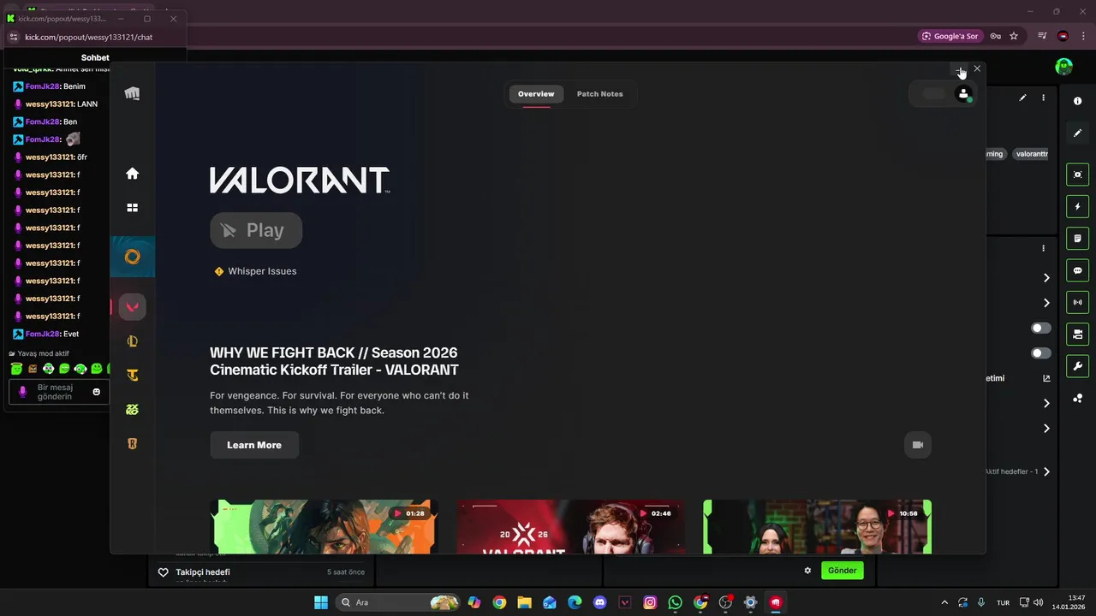This screenshot has width=1096, height=616.
Task: Select Legends of Runeterra in the sidebar
Action: tap(132, 444)
